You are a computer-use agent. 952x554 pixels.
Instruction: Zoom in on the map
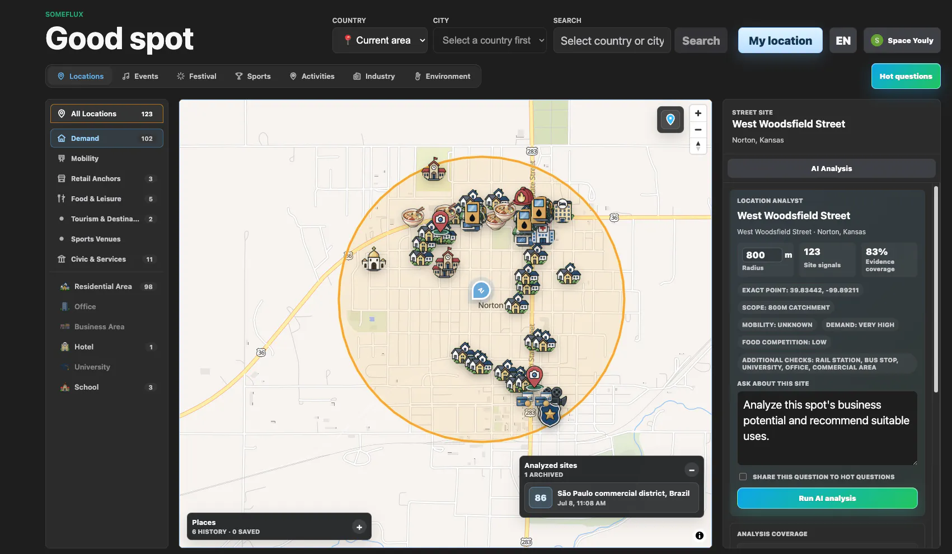pyautogui.click(x=698, y=113)
